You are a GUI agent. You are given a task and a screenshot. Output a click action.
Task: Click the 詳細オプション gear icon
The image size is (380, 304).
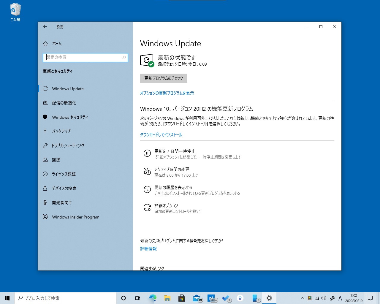(147, 208)
